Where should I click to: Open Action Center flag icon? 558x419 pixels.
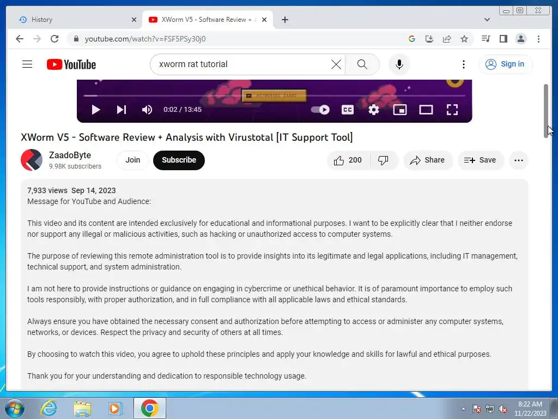pos(476,409)
